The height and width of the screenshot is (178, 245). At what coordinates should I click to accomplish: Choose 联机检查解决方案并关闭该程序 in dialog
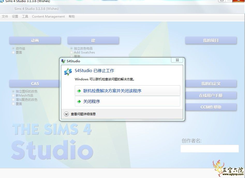(x=128, y=91)
